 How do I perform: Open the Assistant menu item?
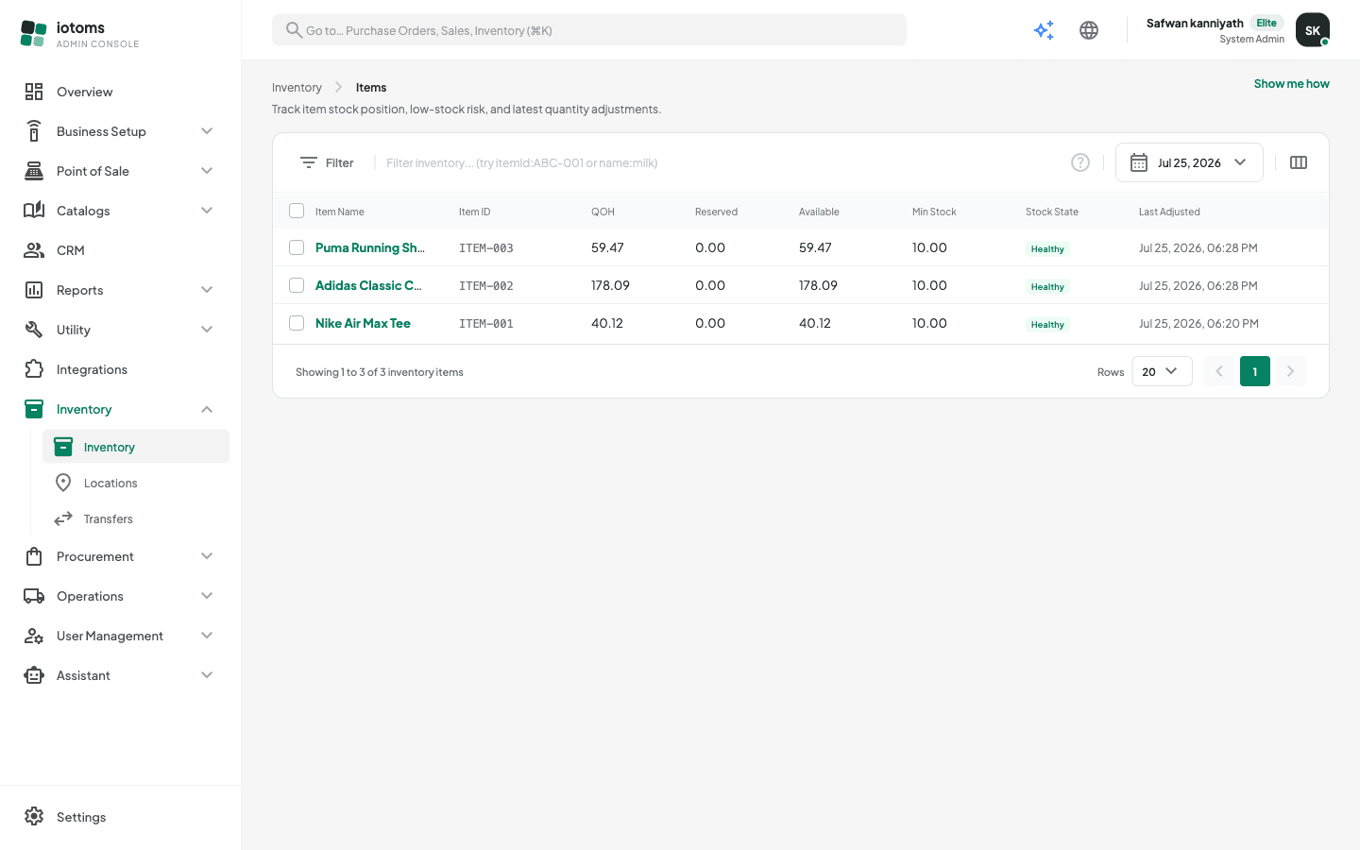click(121, 675)
